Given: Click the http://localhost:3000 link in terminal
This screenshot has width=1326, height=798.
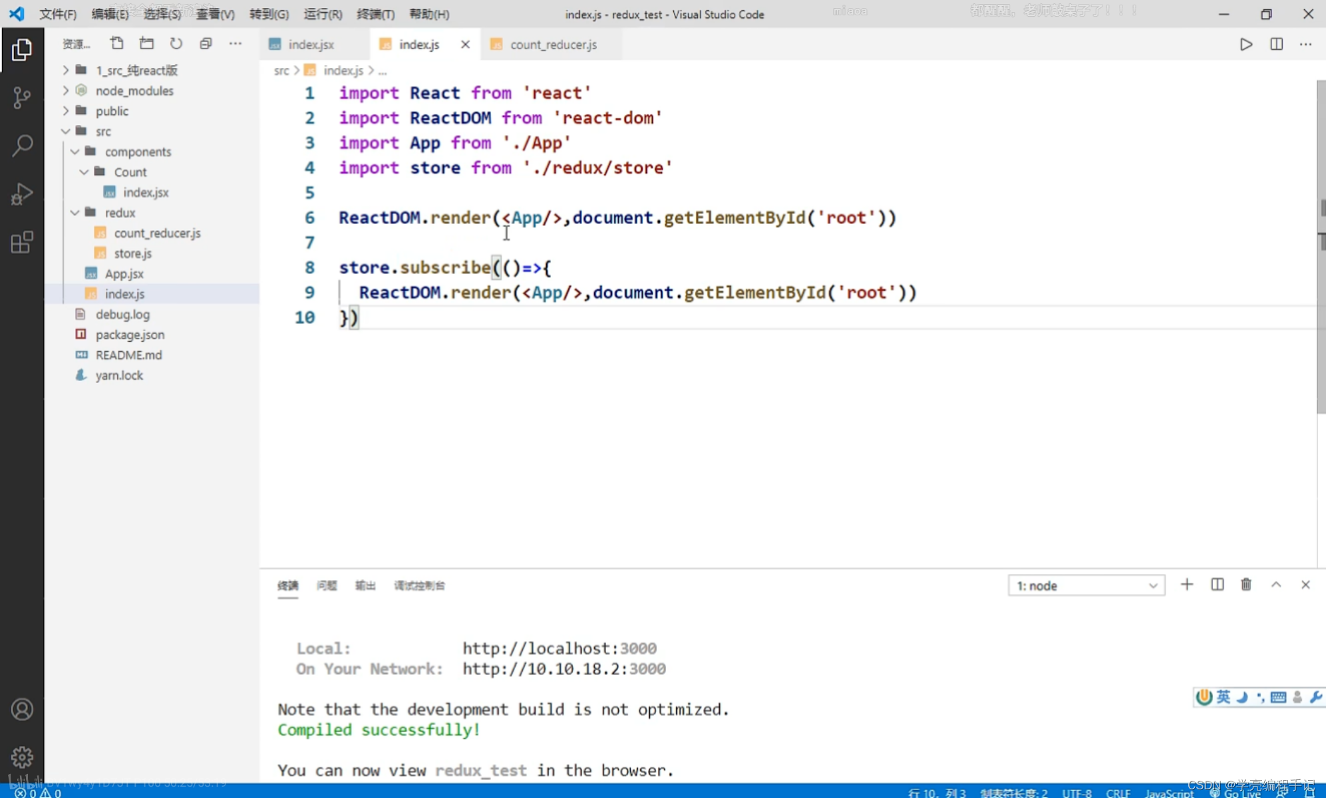Looking at the screenshot, I should pos(560,648).
